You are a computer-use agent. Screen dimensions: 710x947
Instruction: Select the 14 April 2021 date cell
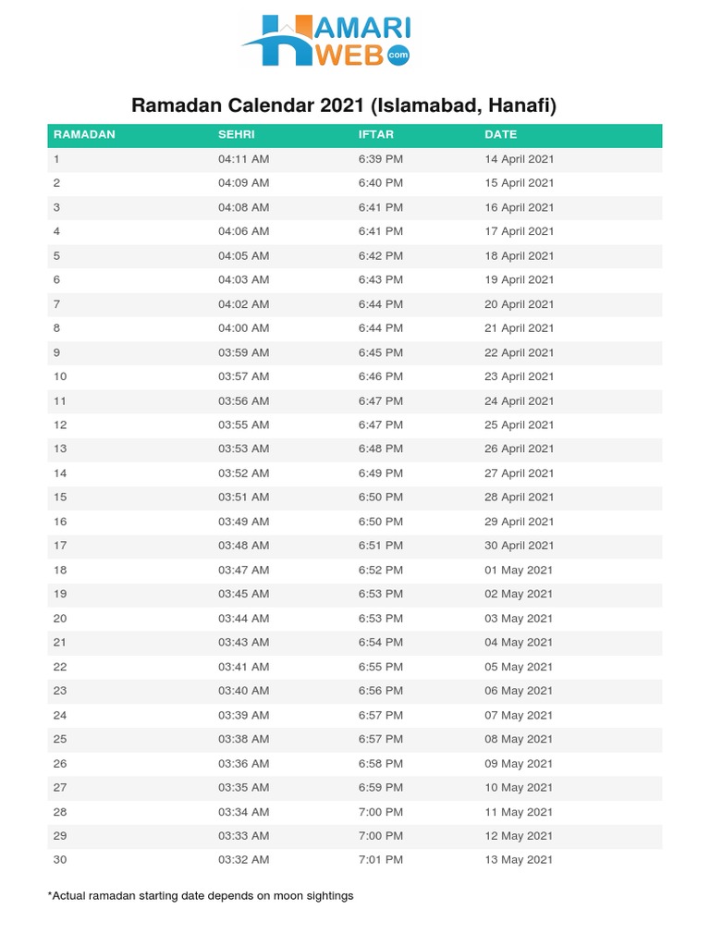point(519,159)
